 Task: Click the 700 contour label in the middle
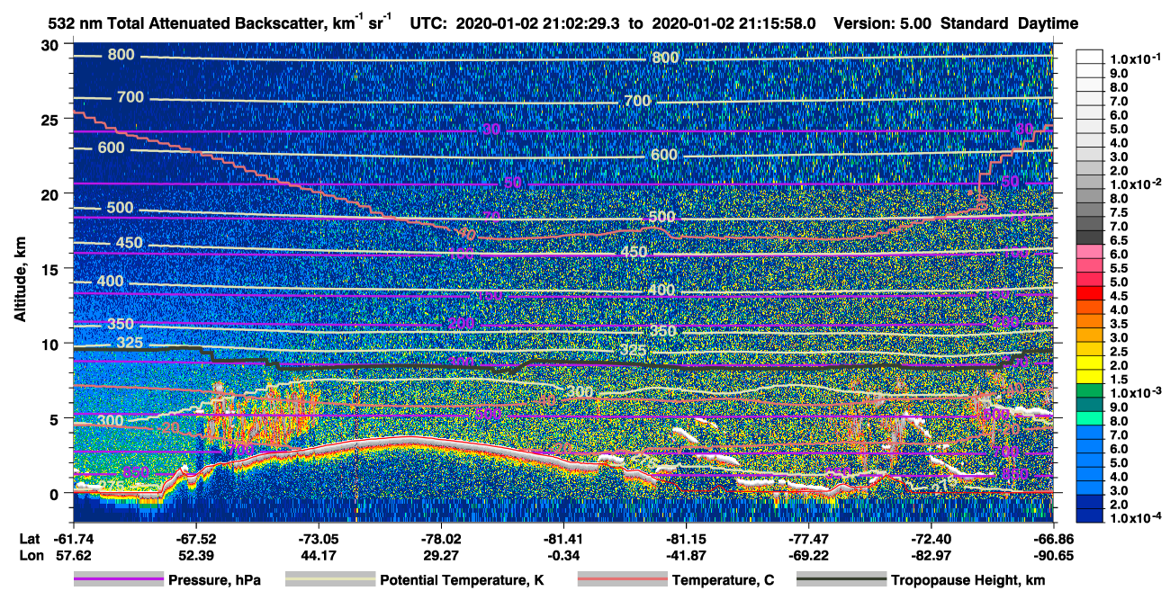[x=637, y=101]
